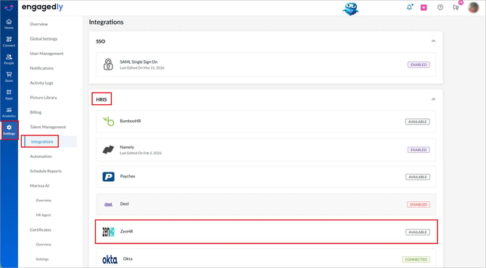Click AVAILABLE badge for Paychex
This screenshot has width=486, height=268.
418,177
